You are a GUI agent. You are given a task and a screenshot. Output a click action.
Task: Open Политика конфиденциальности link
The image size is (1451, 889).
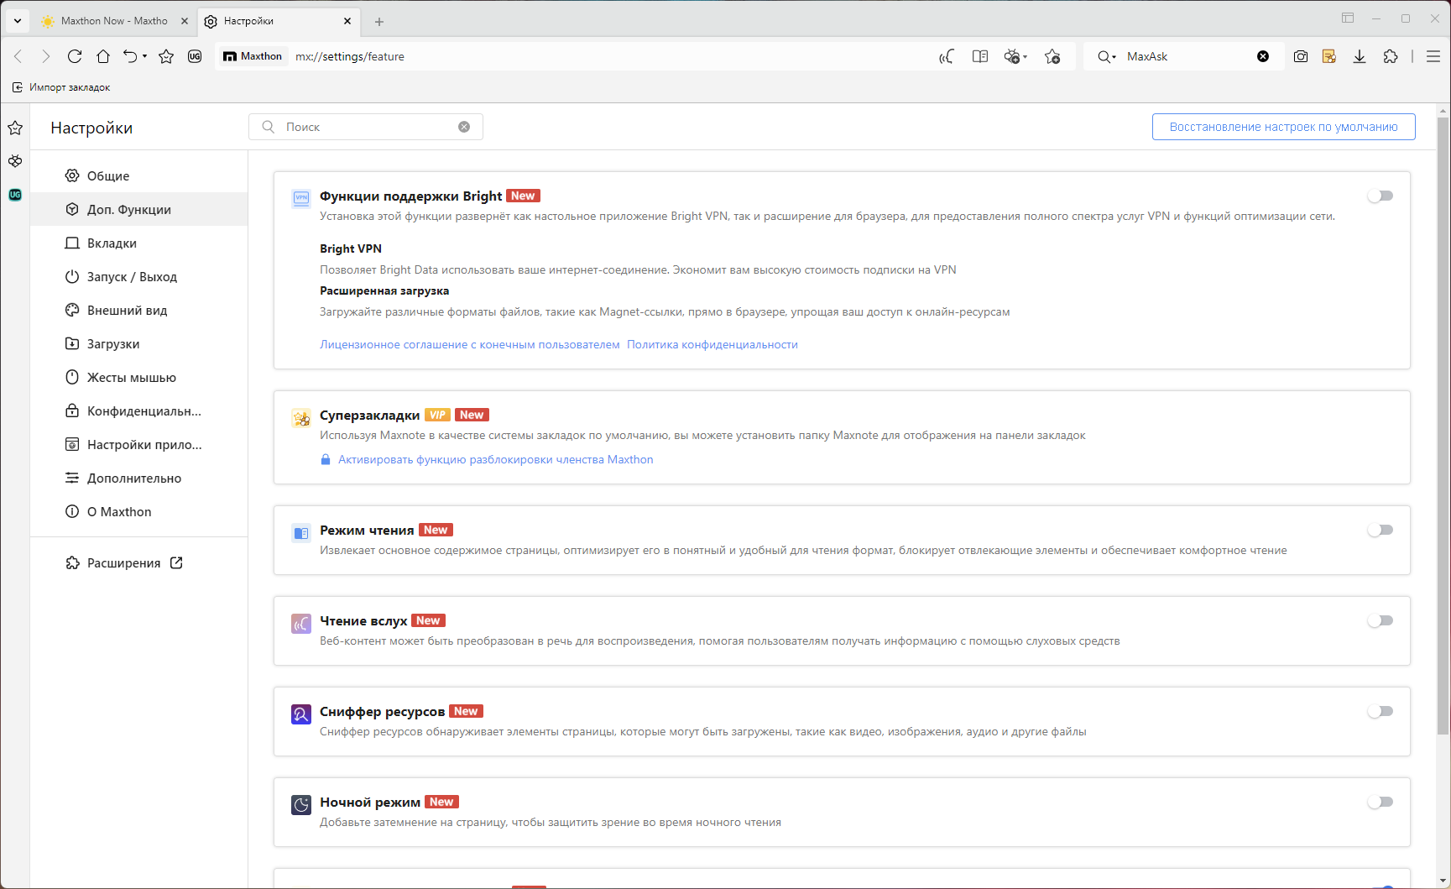[x=712, y=344]
